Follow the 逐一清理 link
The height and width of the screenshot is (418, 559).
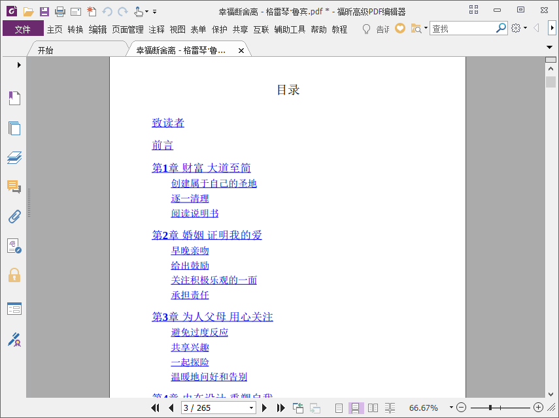pyautogui.click(x=190, y=199)
